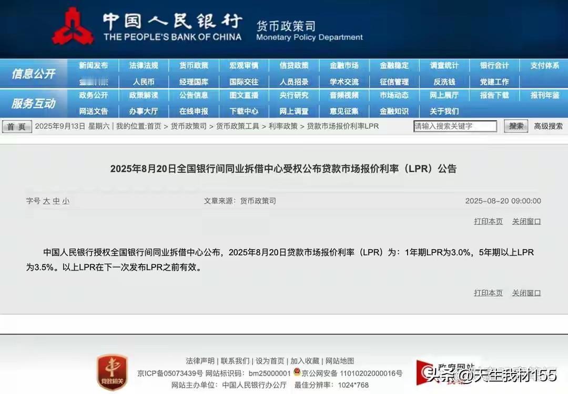This screenshot has width=568, height=394.
Task: Open the 征信管理 menu item
Action: 394,82
